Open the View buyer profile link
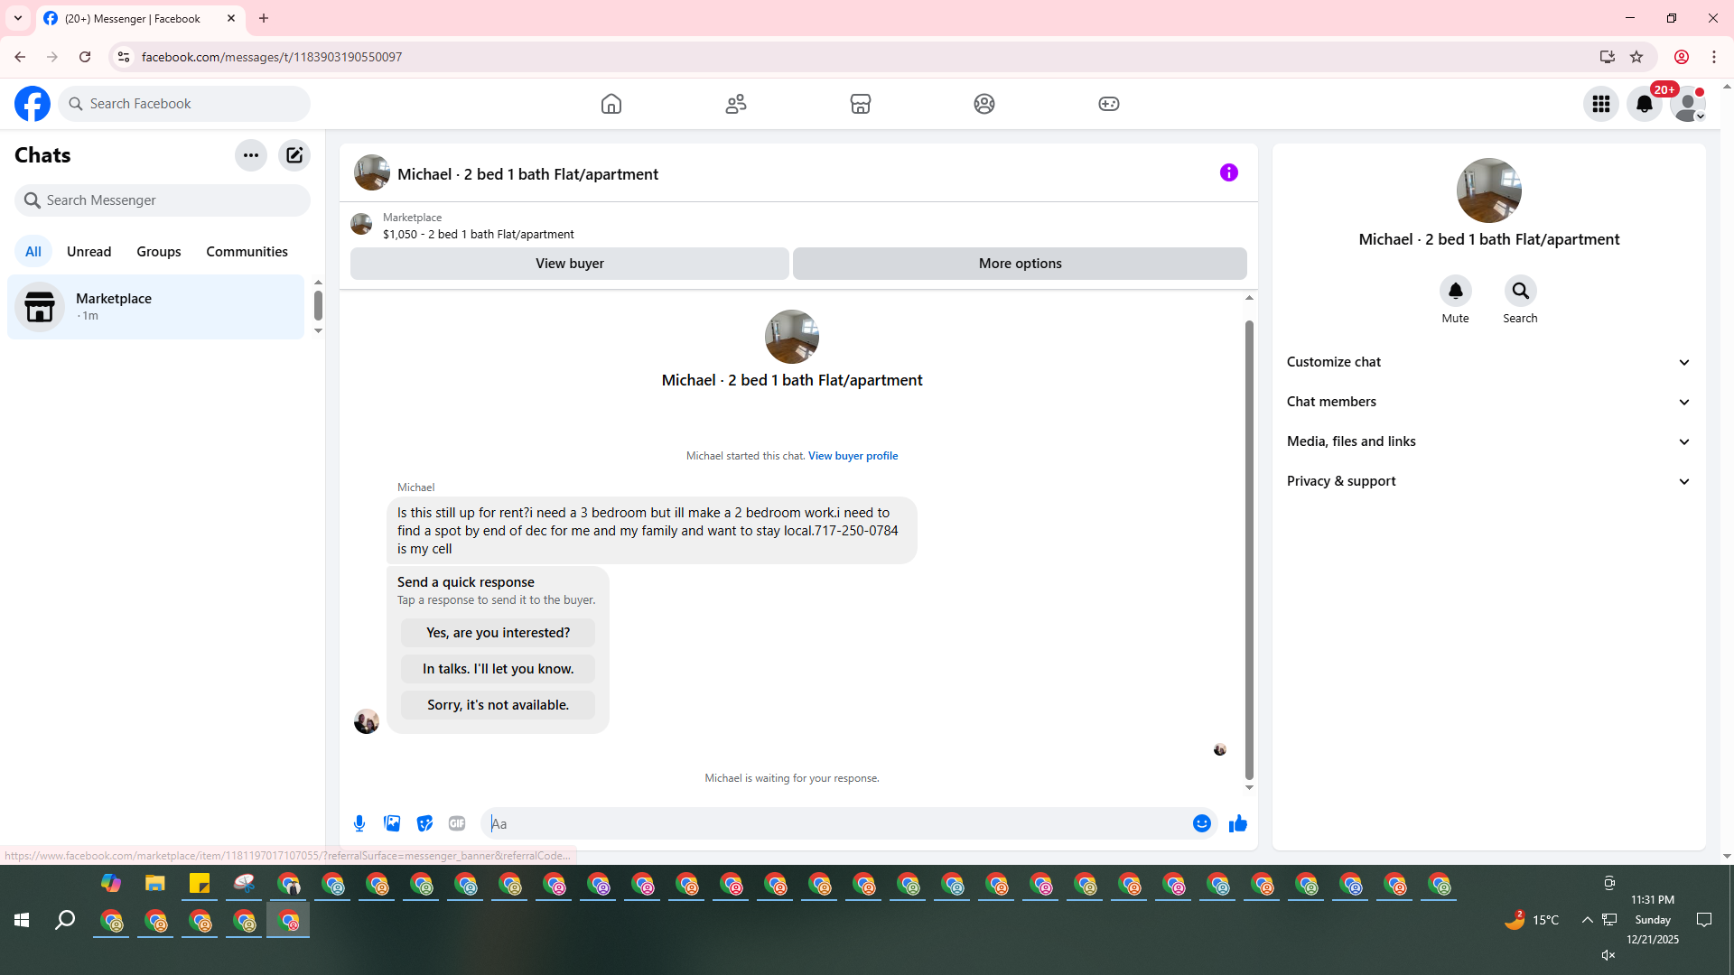The height and width of the screenshot is (975, 1734). [853, 456]
